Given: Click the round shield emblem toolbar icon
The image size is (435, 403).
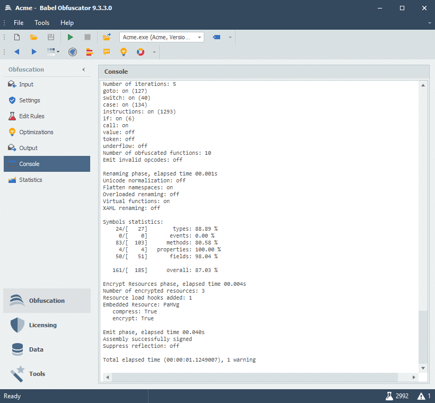Looking at the screenshot, I should [73, 52].
